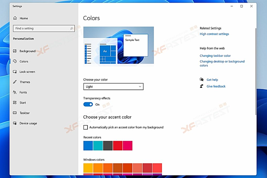Click the colors preview thumbnail

118,45
